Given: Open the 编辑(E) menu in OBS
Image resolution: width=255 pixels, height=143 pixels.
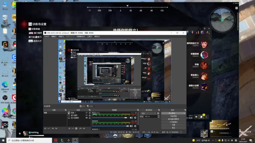Looking at the screenshot, I should [54, 37].
